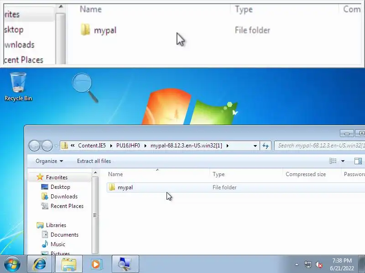The width and height of the screenshot is (365, 273).
Task: Change your view icon in Explorer toolbar
Action: tap(333, 161)
